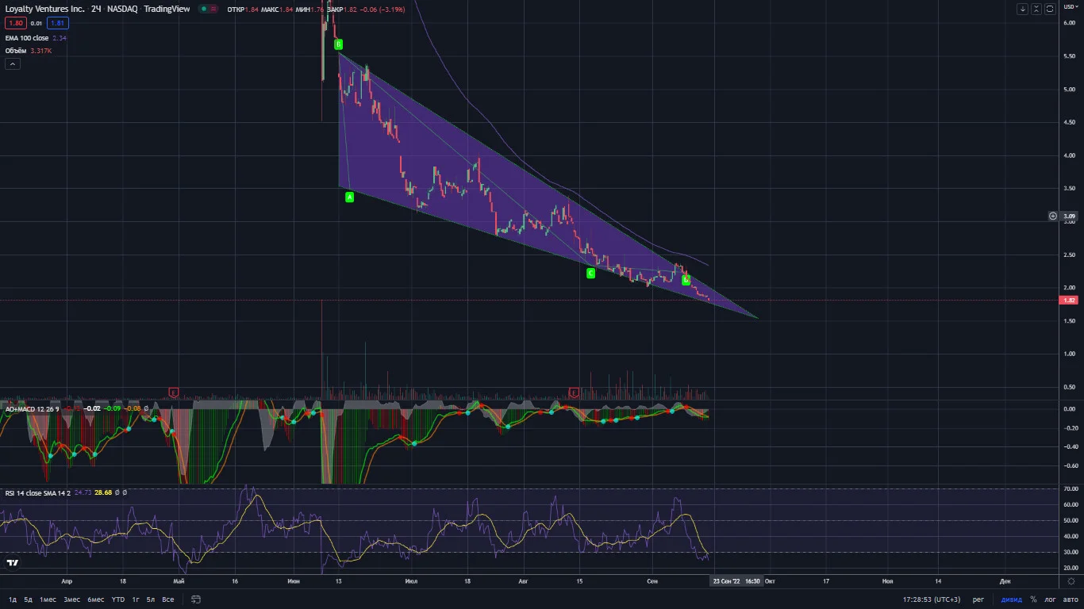Select the Все time range
This screenshot has width=1084, height=609.
coord(168,599)
